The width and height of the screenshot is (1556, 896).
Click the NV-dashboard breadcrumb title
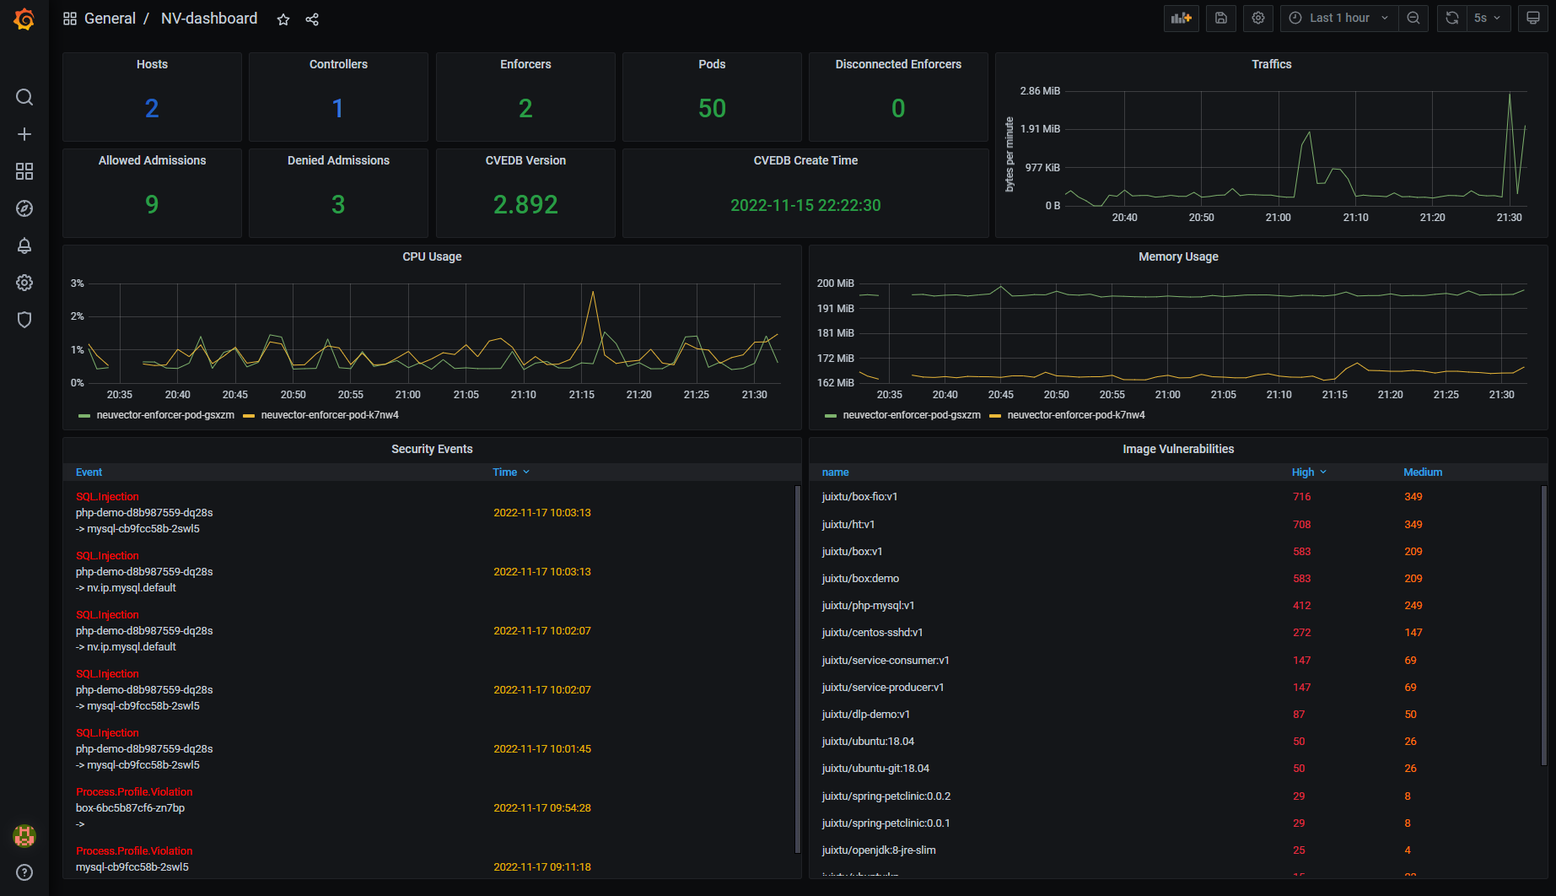[209, 19]
